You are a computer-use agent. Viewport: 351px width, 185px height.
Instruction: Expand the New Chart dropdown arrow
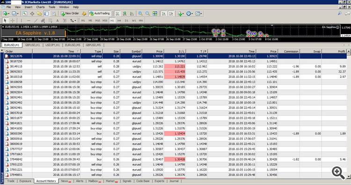tap(8, 14)
